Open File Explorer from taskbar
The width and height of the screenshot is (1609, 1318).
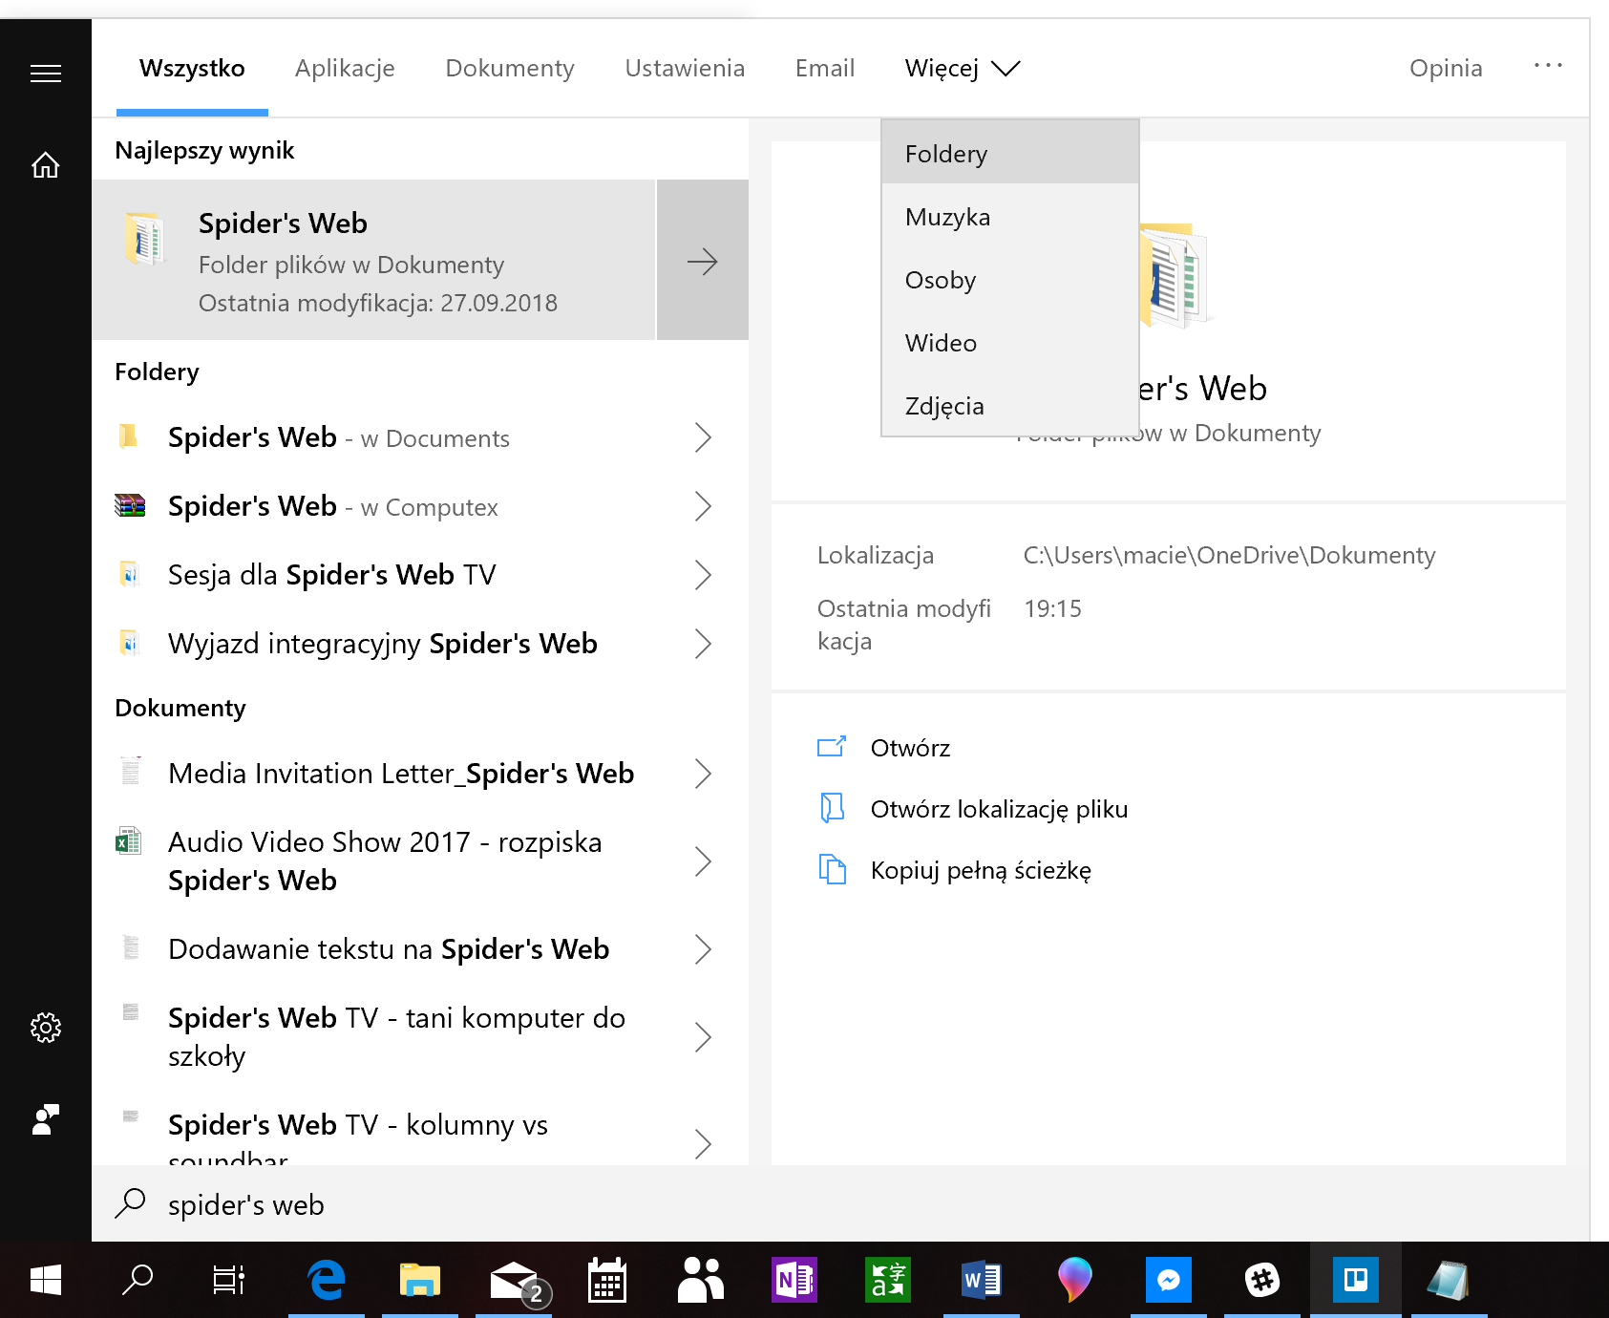point(420,1280)
